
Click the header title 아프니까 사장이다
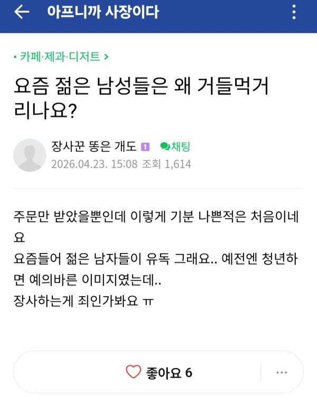tap(102, 13)
